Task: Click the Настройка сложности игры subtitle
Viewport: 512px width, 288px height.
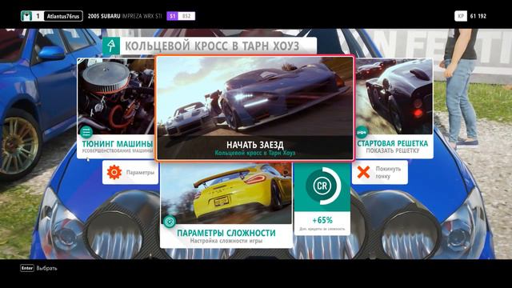Action: point(226,241)
